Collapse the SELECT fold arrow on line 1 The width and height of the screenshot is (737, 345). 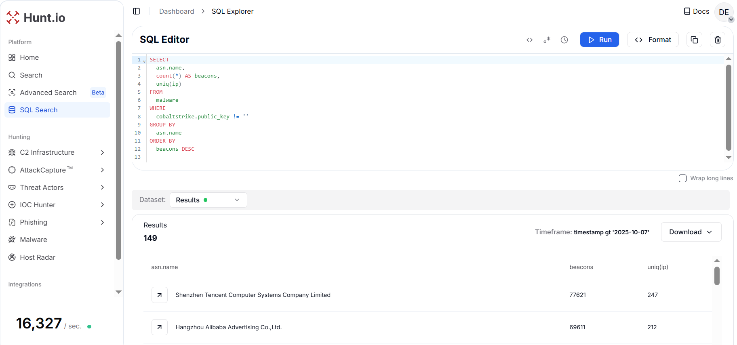144,61
